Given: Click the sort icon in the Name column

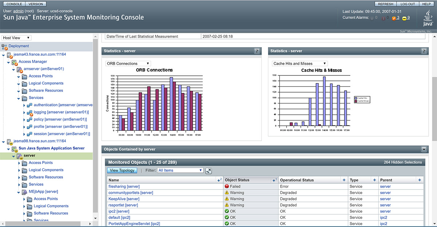Looking at the screenshot, I should click(x=219, y=180).
